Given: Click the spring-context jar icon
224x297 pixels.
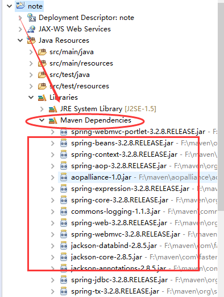Looking at the screenshot, I should coord(64,154).
